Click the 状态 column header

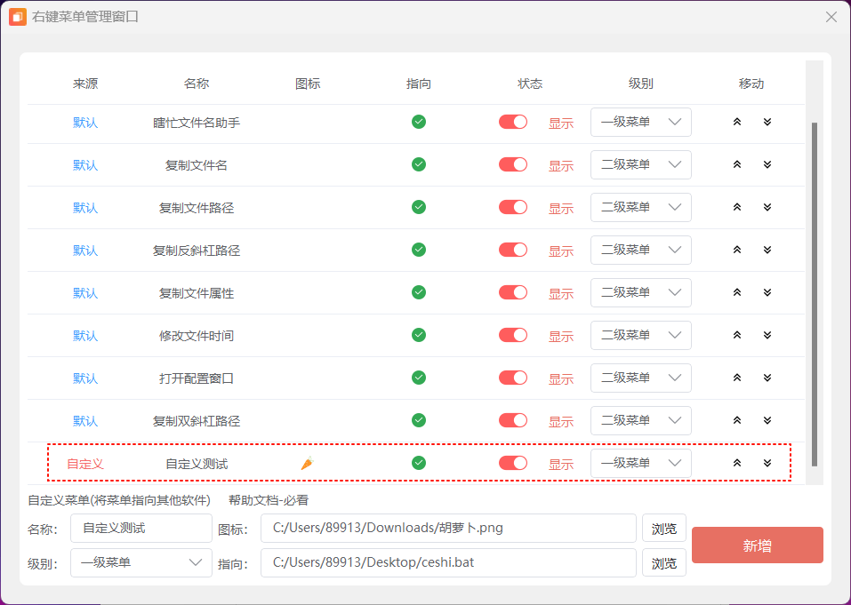530,84
